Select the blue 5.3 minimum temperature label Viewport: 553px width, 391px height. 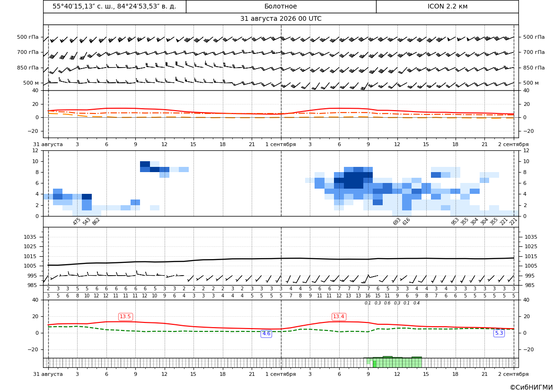tap(499, 333)
